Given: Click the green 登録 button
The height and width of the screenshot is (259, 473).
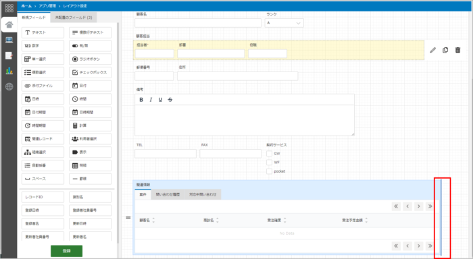Looking at the screenshot, I should (x=67, y=251).
